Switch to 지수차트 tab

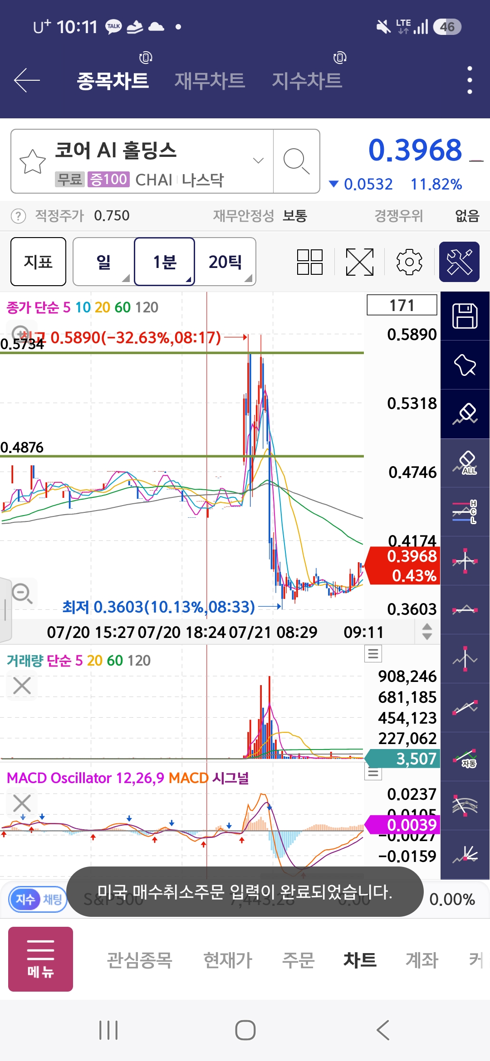coord(307,80)
